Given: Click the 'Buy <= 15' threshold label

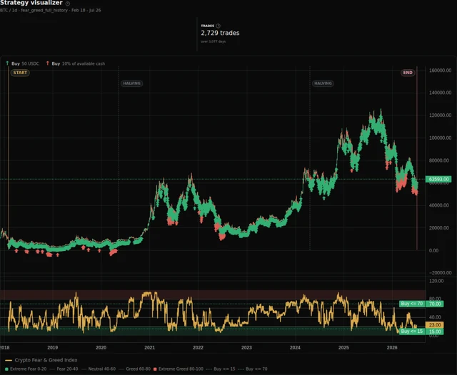Looking at the screenshot, I should pyautogui.click(x=411, y=332).
